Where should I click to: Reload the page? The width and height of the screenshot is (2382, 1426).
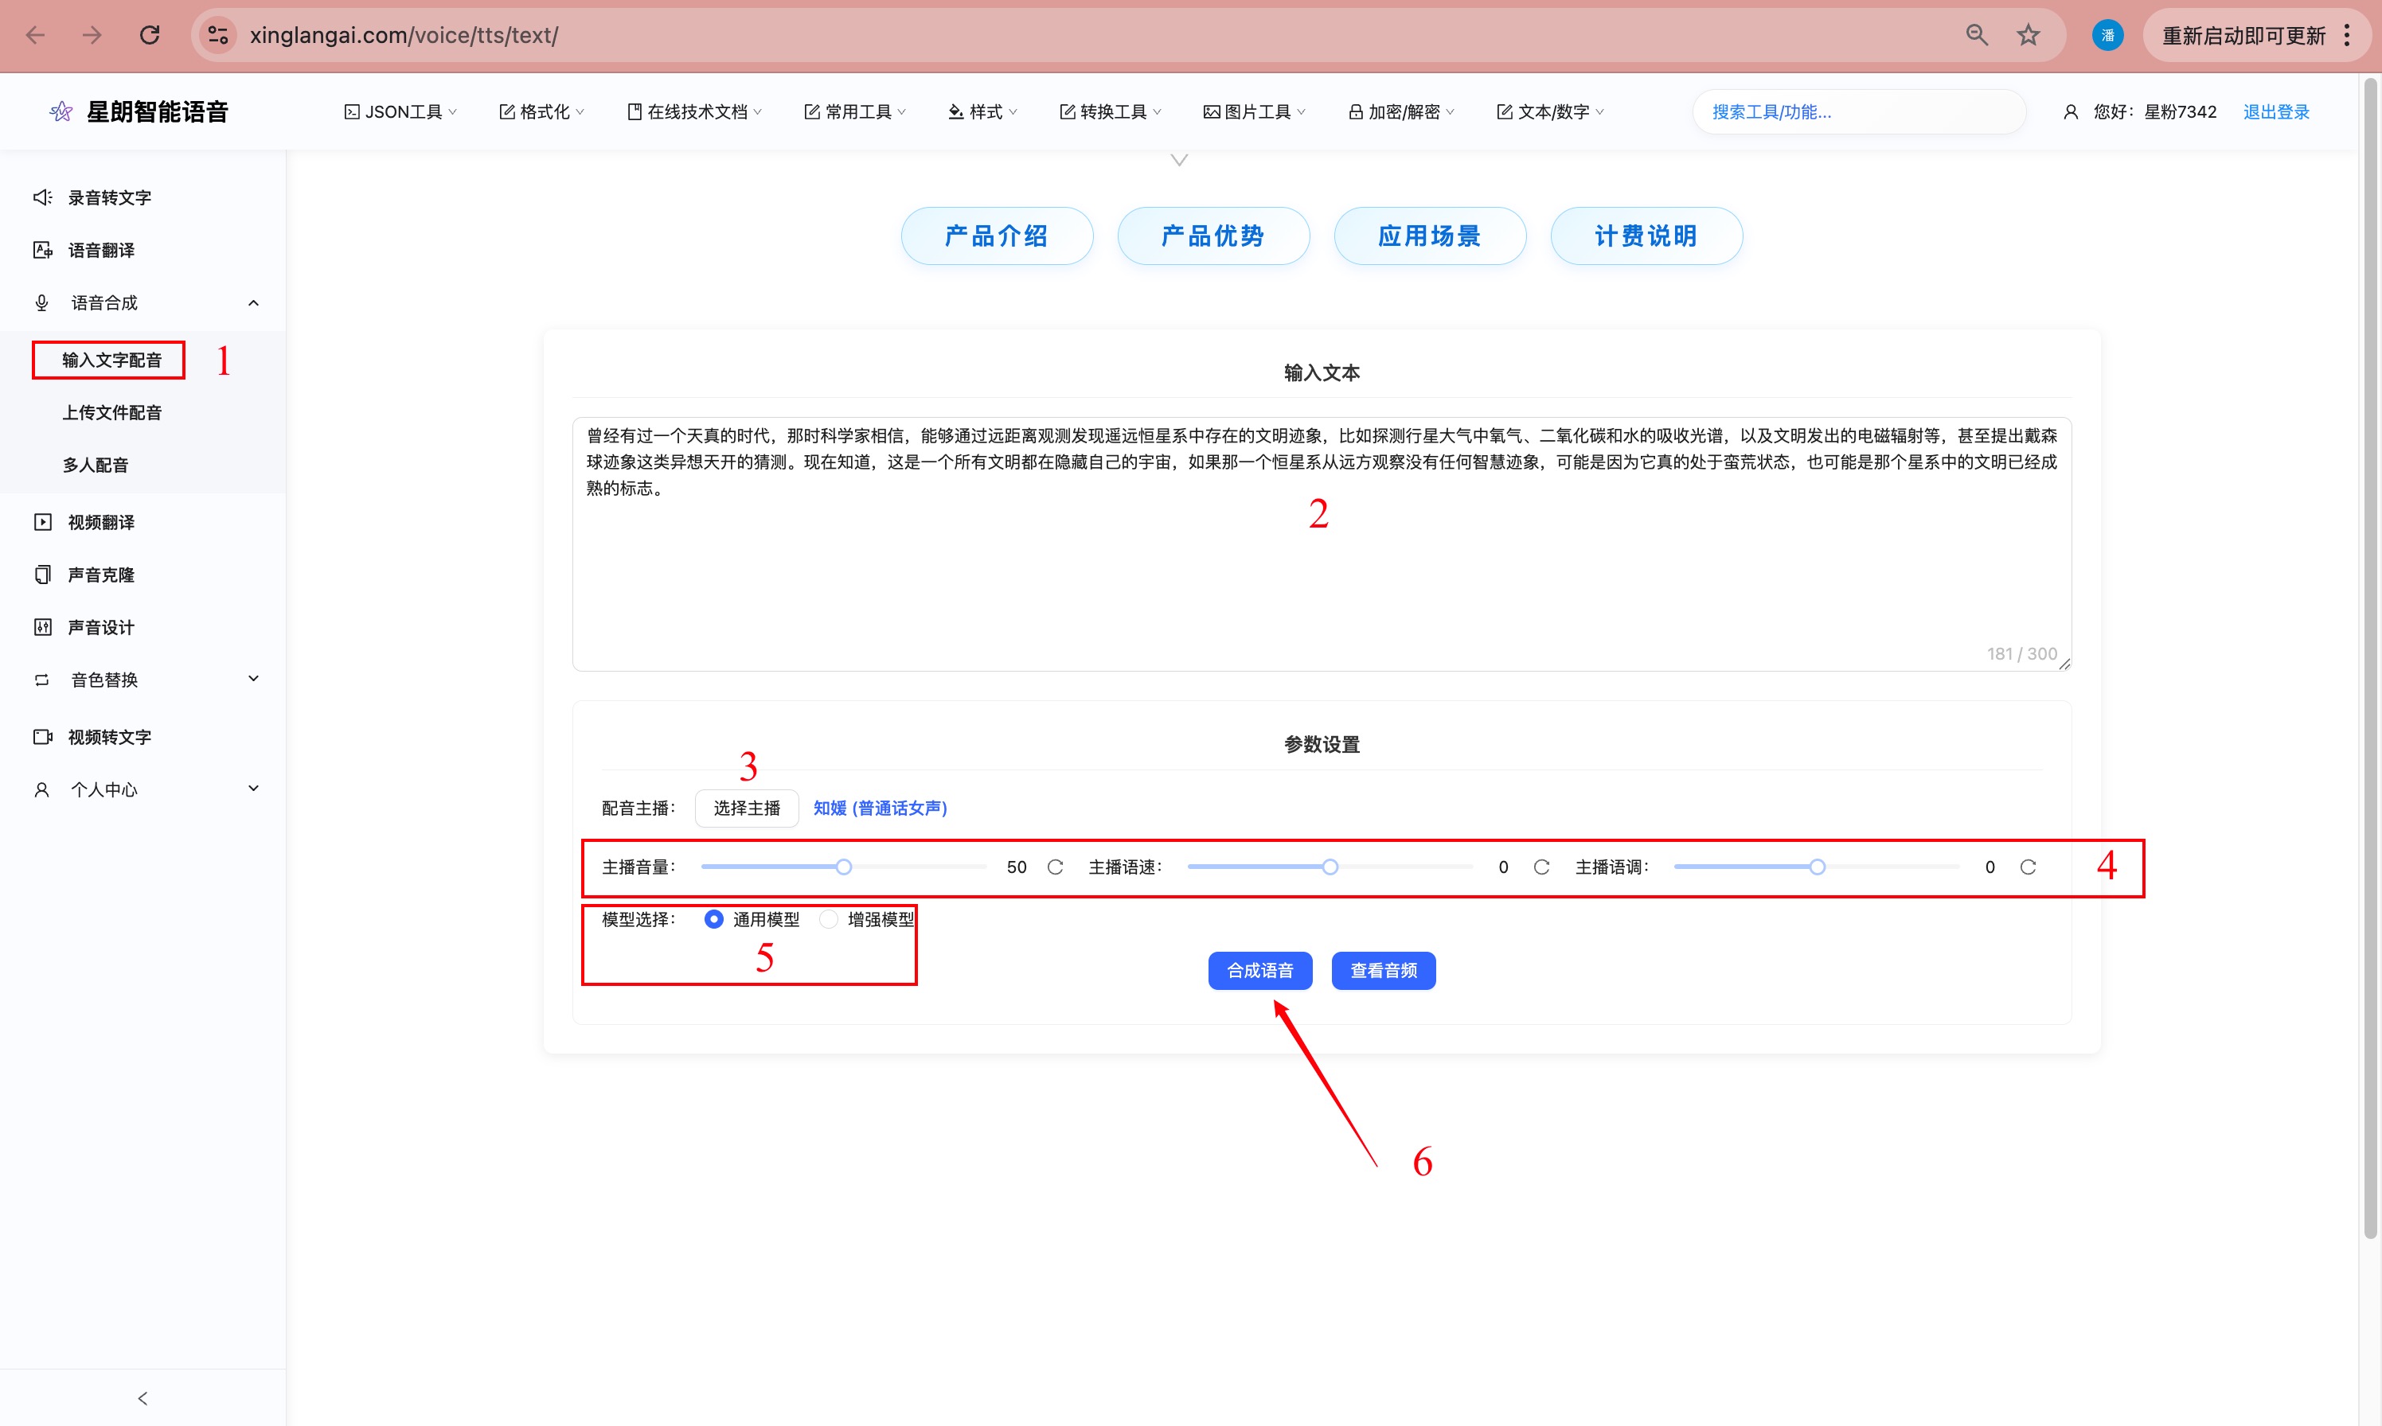click(x=150, y=36)
